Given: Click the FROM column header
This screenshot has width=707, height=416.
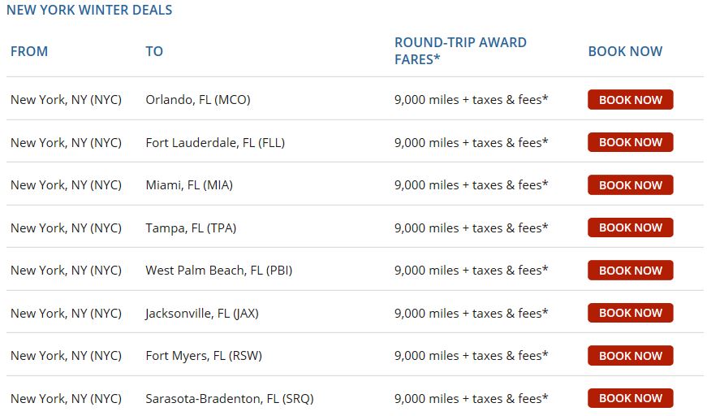Looking at the screenshot, I should click(x=29, y=51).
